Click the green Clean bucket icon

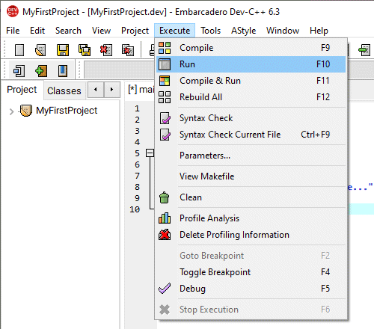[x=165, y=197]
